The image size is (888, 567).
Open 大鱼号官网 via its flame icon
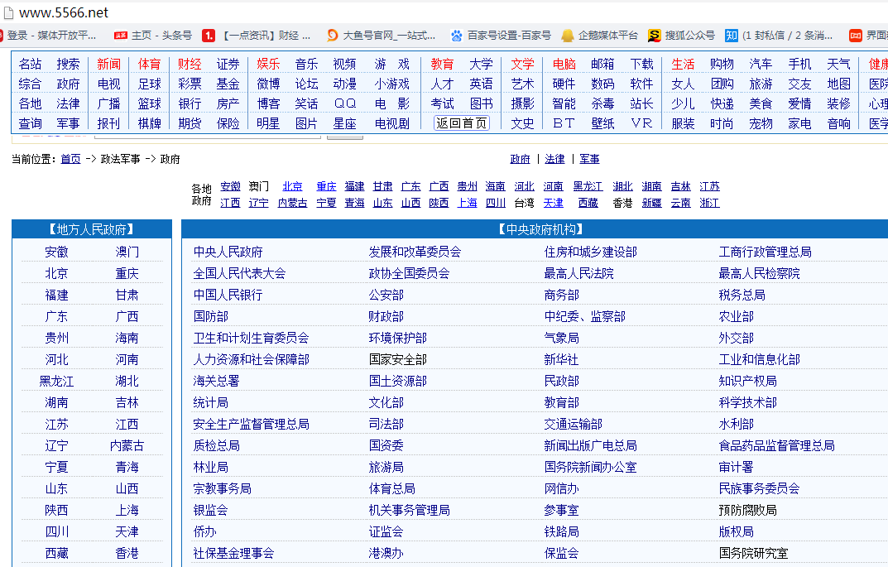coord(332,36)
